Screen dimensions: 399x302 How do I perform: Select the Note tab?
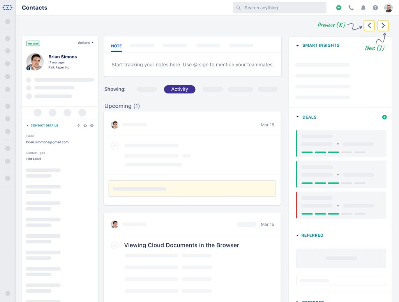116,46
